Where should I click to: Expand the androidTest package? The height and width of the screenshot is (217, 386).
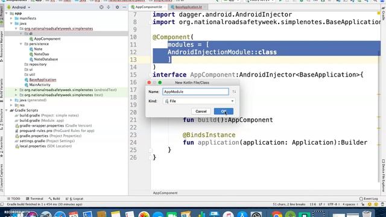[16, 90]
